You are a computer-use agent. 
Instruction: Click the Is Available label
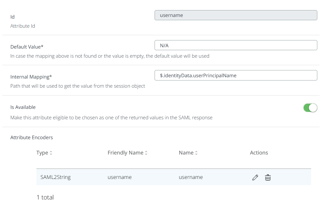click(23, 107)
